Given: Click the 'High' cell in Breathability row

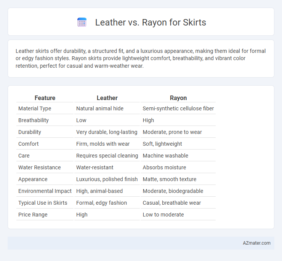Looking at the screenshot, I should pyautogui.click(x=148, y=120).
